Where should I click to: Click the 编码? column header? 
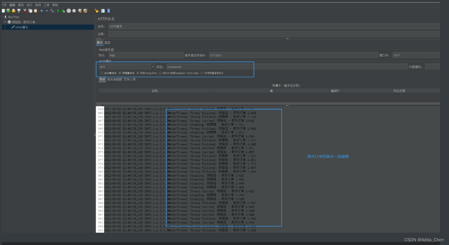coord(336,91)
